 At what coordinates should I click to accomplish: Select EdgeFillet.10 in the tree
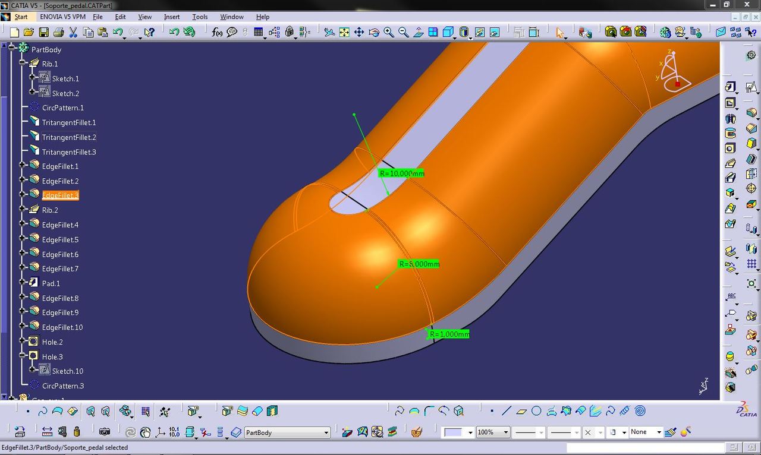pyautogui.click(x=62, y=327)
